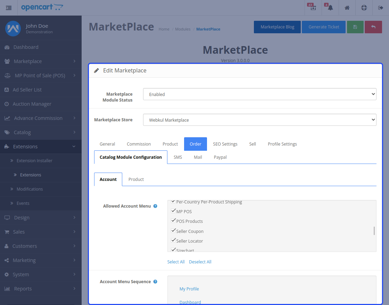Click the Reports bar chart icon
This screenshot has height=305, width=389.
(x=7, y=289)
